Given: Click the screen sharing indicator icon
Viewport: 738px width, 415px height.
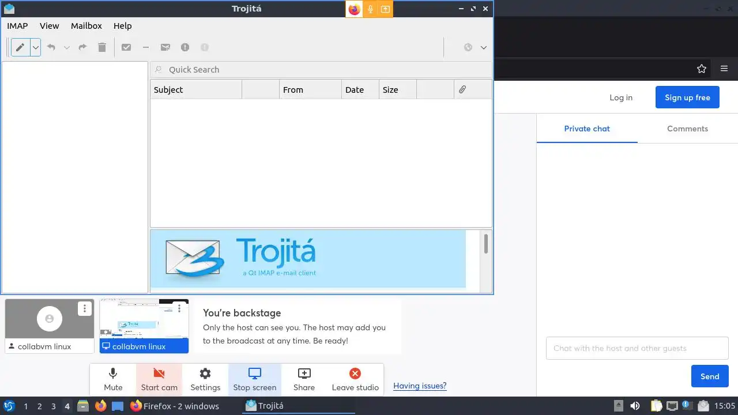Looking at the screenshot, I should click(x=385, y=9).
